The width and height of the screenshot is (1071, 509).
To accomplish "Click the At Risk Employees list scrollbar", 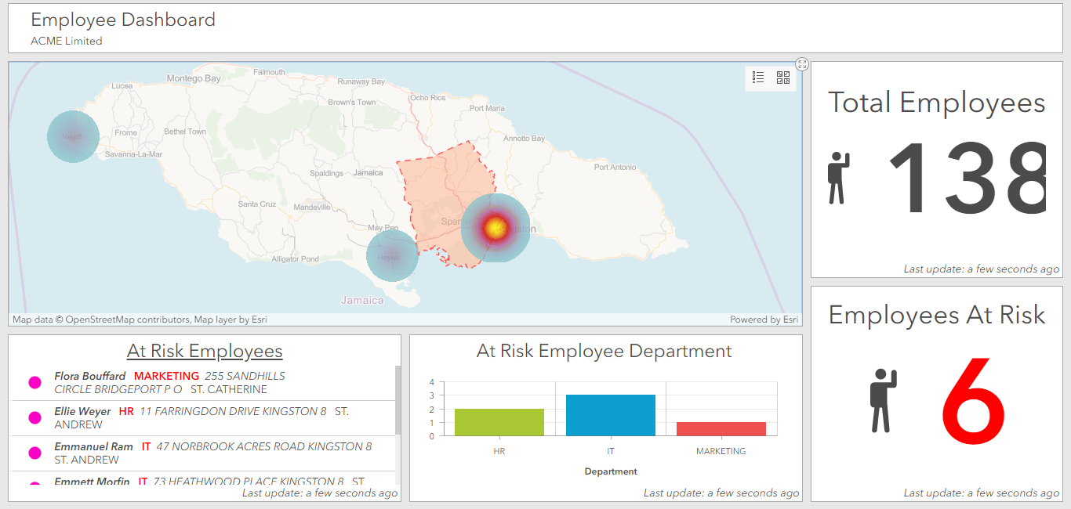I will [398, 399].
